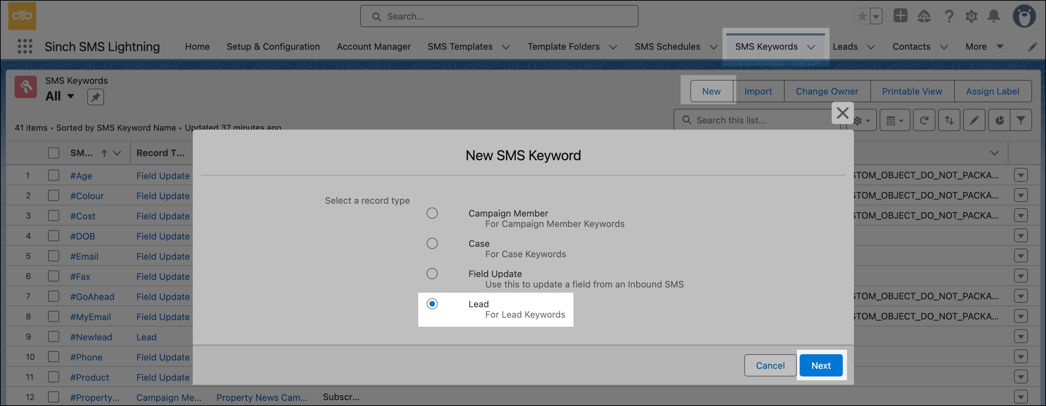Open the SM... column header chevron menu

click(117, 153)
